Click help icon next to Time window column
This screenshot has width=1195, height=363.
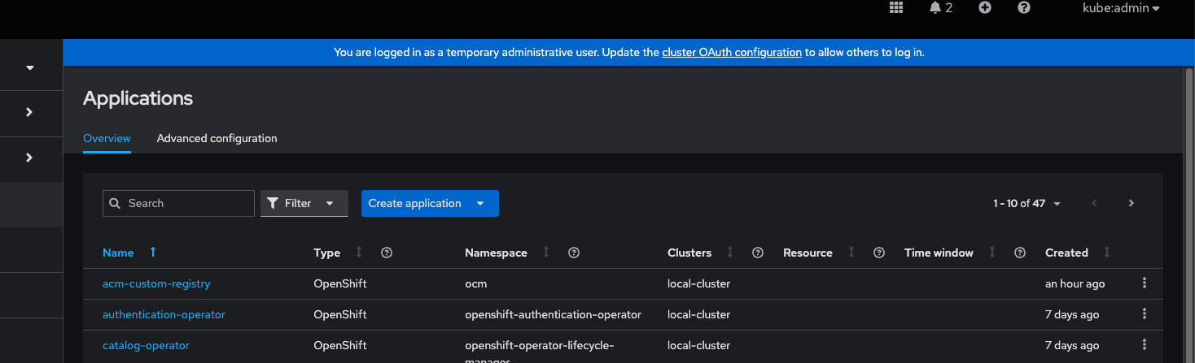click(1020, 253)
